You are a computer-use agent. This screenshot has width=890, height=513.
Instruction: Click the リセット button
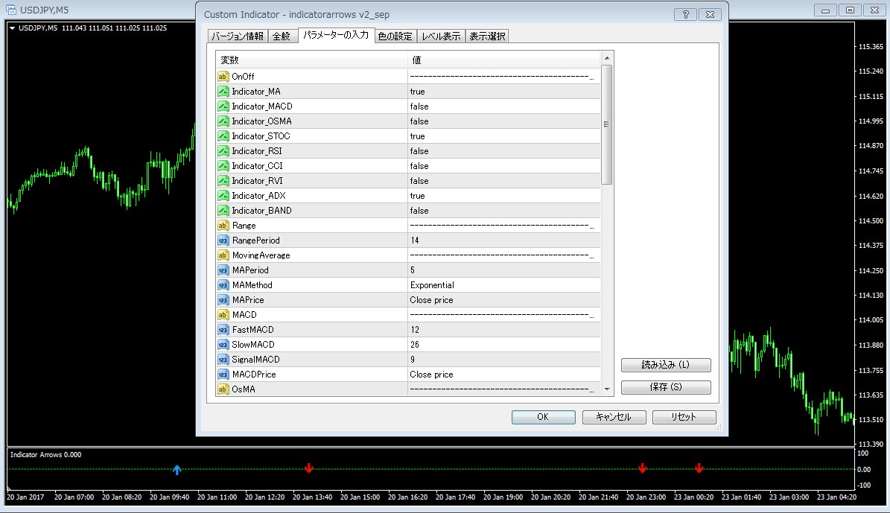[684, 417]
